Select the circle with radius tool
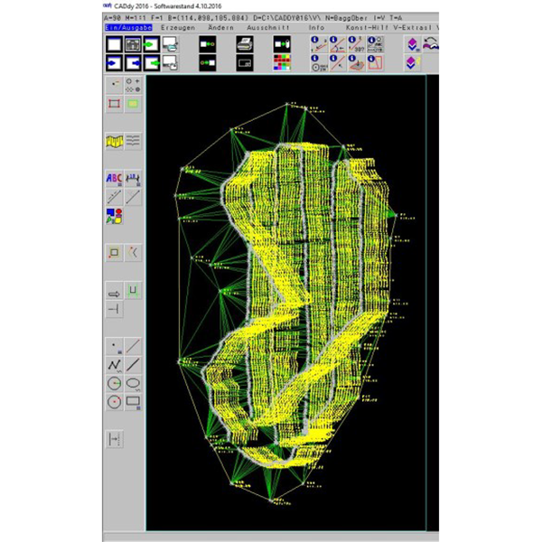This screenshot has width=542, height=542. click(x=115, y=402)
